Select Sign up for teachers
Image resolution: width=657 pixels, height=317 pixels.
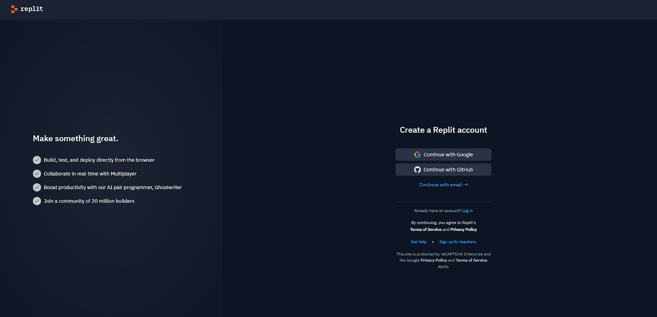pyautogui.click(x=457, y=242)
